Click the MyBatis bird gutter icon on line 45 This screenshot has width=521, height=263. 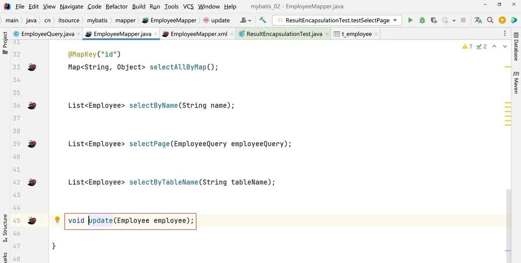point(32,221)
